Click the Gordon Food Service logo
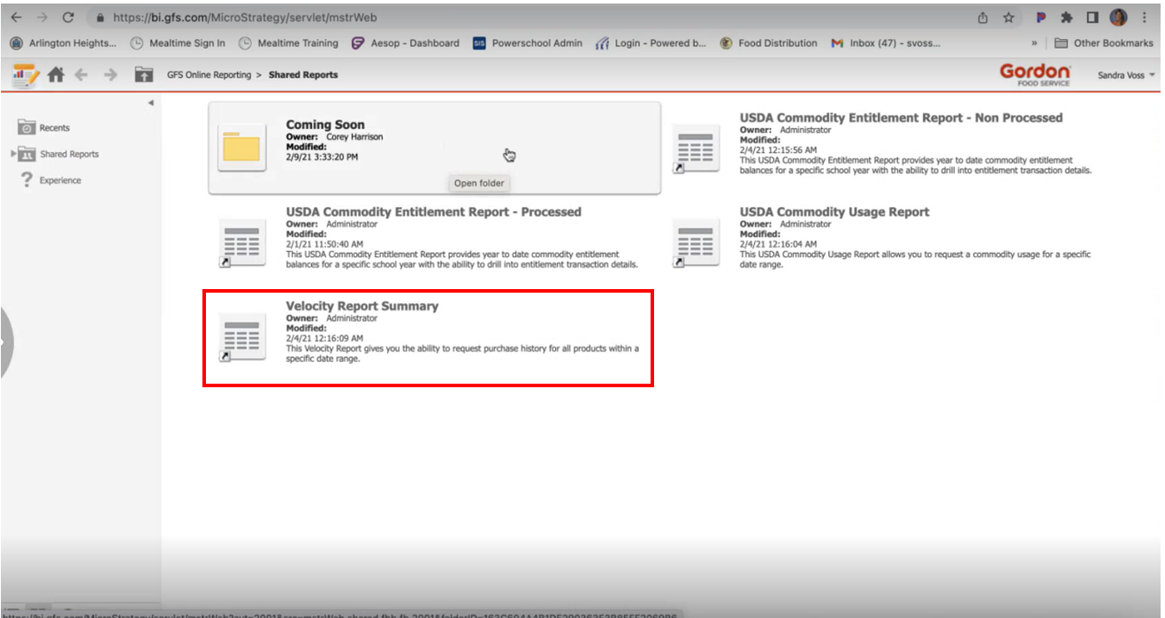 (1035, 74)
